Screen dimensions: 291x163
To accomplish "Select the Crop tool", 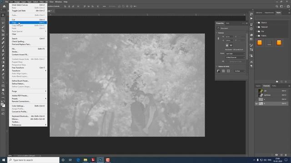I will 3,31.
